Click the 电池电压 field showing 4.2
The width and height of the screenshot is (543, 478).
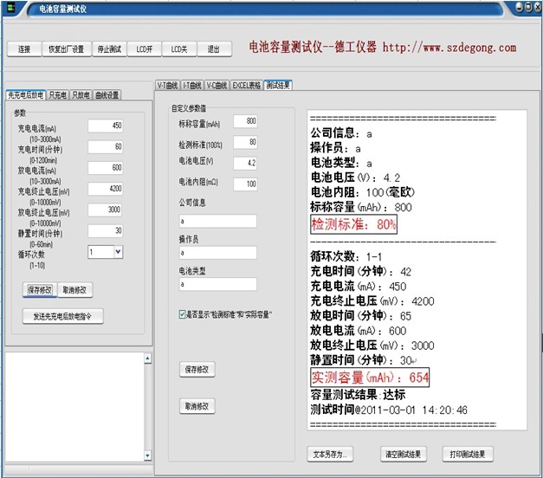pos(246,163)
